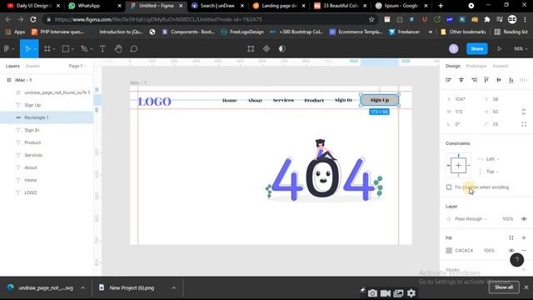Click the constrain proportions icon

coord(524,112)
